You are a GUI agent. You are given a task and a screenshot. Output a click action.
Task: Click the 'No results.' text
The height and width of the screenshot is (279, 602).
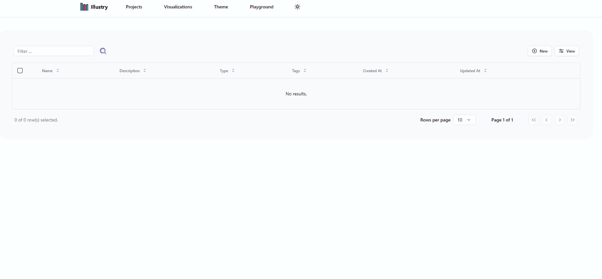tap(296, 94)
